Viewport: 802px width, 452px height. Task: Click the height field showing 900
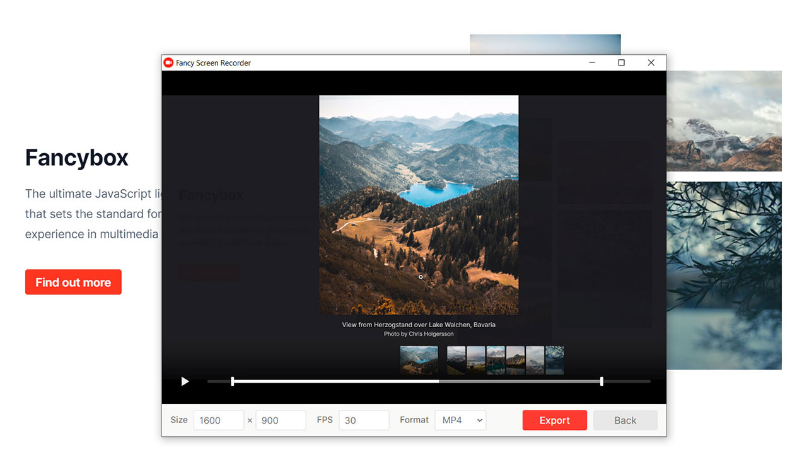(281, 420)
